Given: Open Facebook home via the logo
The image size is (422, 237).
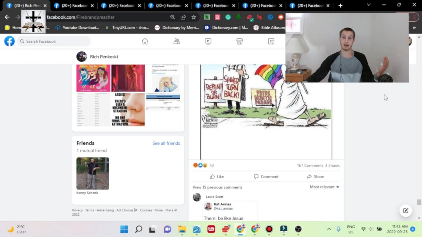Looking at the screenshot, I should click(x=10, y=41).
